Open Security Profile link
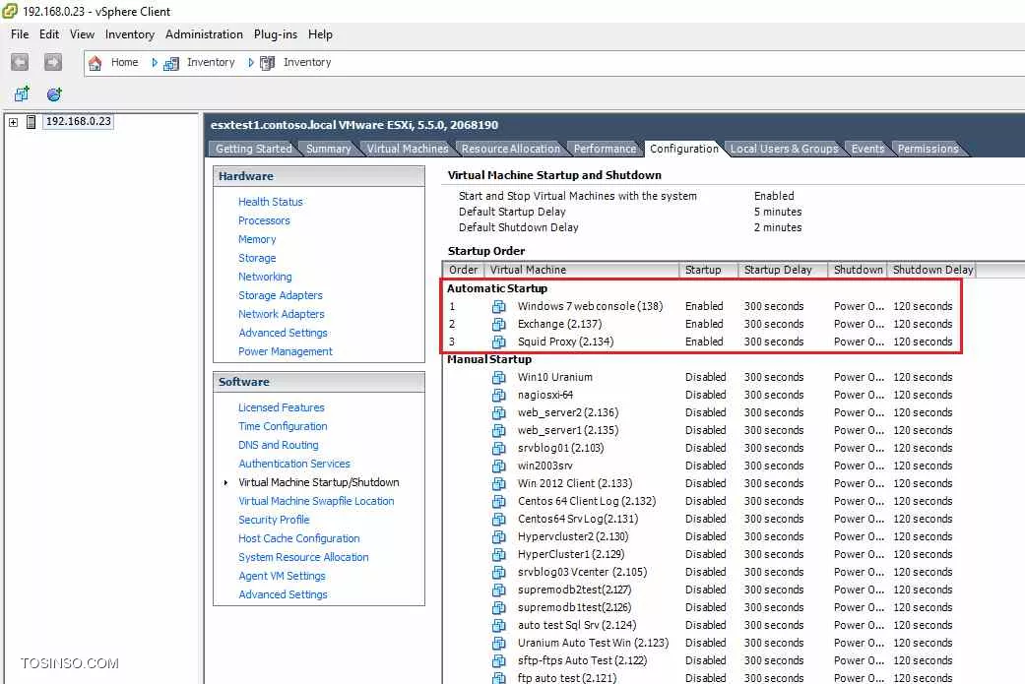Image resolution: width=1025 pixels, height=684 pixels. 274,520
